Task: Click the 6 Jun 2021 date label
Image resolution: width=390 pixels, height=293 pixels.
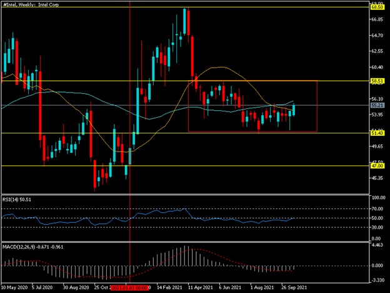Action: [231, 287]
